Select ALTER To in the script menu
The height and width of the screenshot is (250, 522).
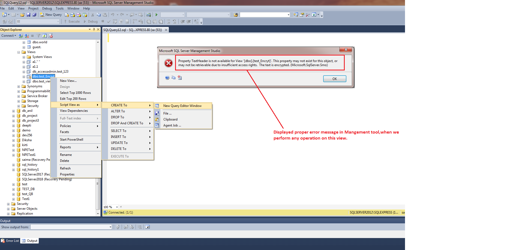128,111
